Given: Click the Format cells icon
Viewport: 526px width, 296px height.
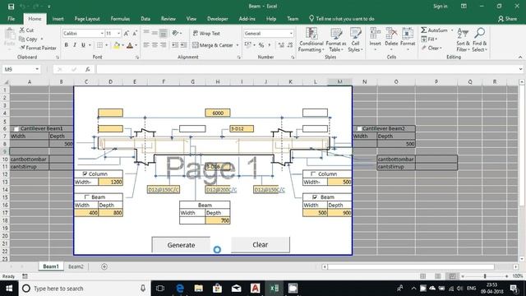Looking at the screenshot, I should (408, 34).
